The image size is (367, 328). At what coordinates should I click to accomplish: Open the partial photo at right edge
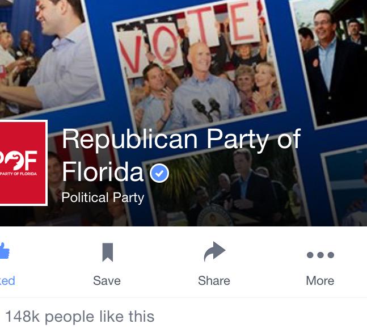345,187
